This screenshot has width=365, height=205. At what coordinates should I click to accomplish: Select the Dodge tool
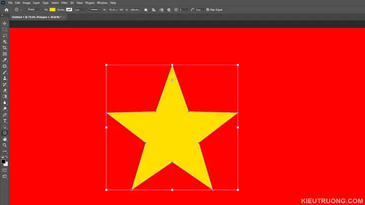5,108
